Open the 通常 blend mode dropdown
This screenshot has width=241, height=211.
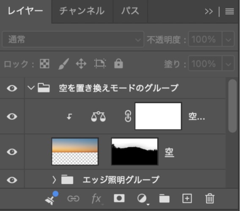pos(73,39)
